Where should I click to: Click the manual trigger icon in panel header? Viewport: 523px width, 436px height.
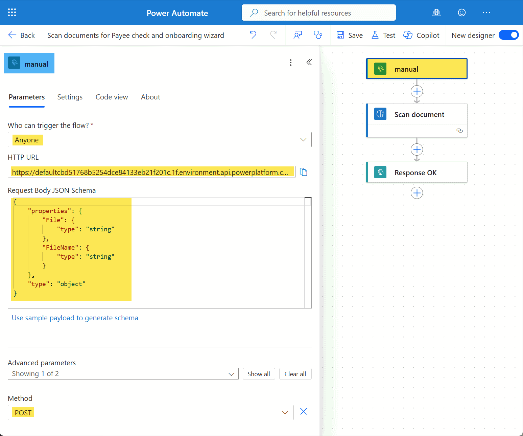(x=14, y=63)
